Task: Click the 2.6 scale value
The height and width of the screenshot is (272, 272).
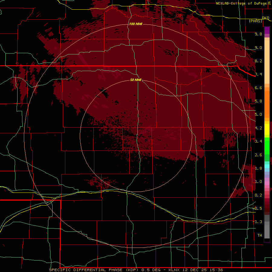Action: (258, 155)
